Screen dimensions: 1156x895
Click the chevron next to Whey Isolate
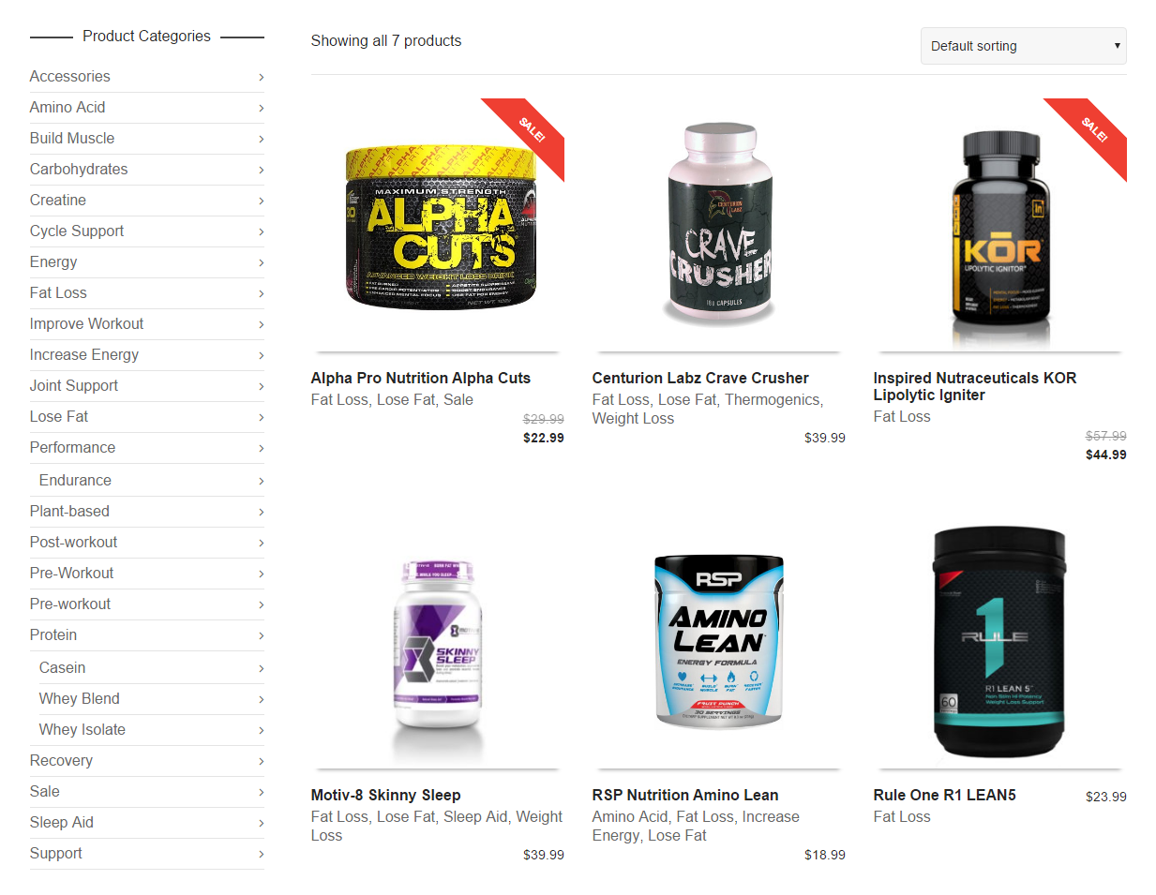[261, 730]
